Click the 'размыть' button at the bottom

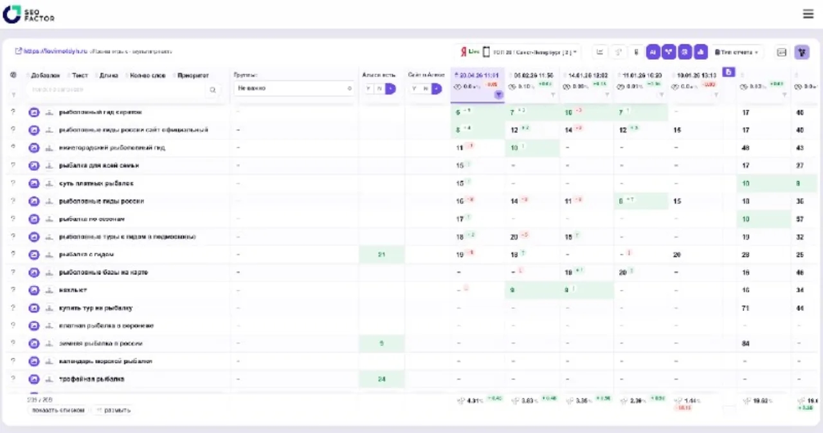click(113, 410)
